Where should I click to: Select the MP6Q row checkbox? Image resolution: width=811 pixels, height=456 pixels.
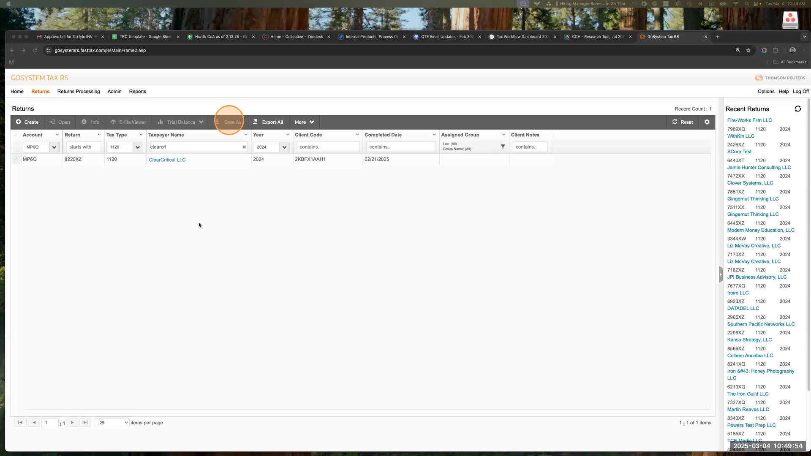pyautogui.click(x=16, y=159)
